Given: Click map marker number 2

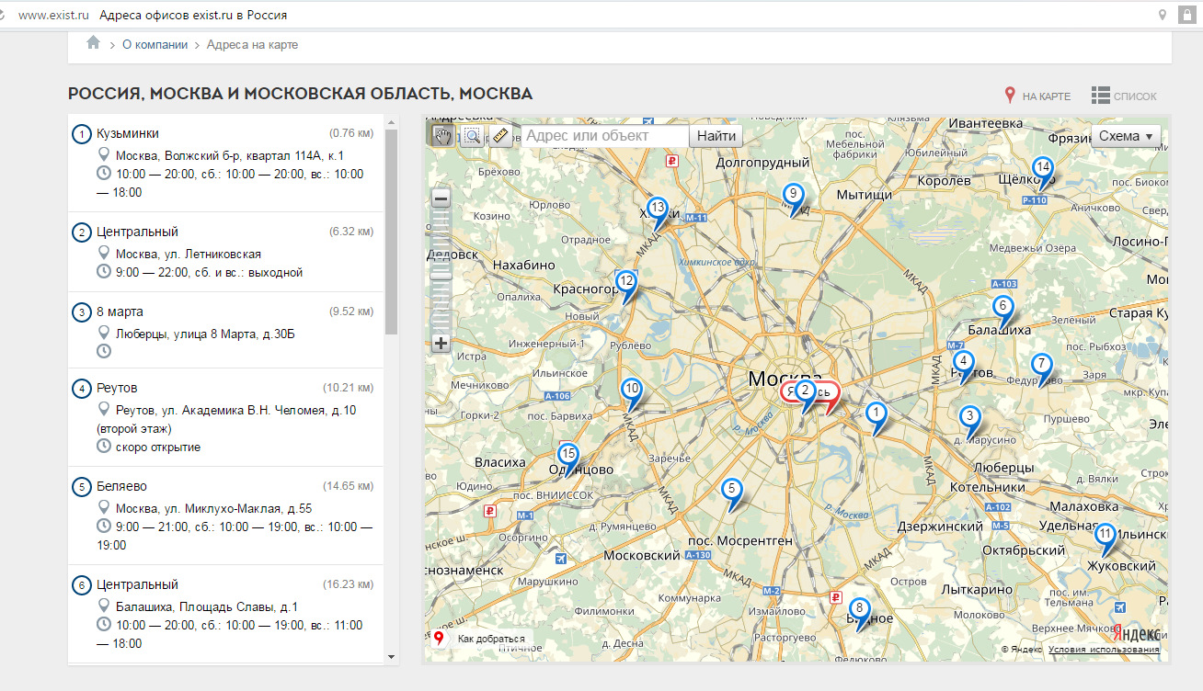Looking at the screenshot, I should 806,393.
